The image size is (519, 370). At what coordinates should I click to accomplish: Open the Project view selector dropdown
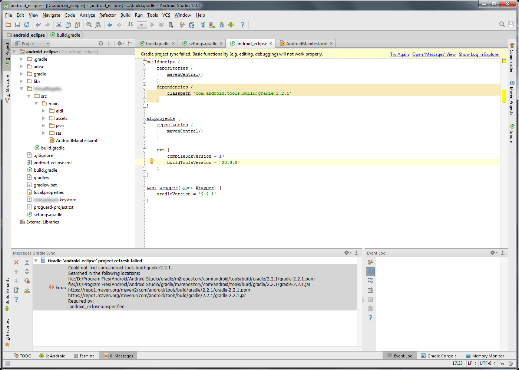pos(32,44)
